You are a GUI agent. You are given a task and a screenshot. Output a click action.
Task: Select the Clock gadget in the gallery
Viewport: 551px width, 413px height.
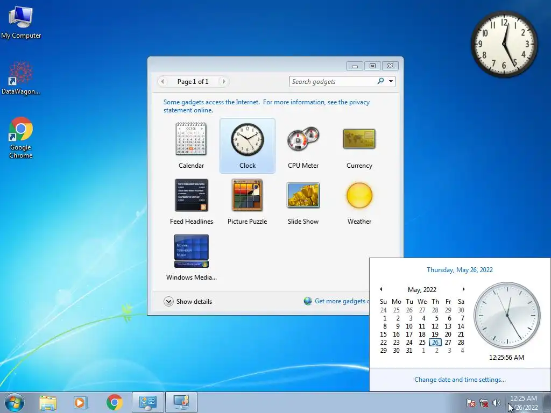click(x=248, y=145)
